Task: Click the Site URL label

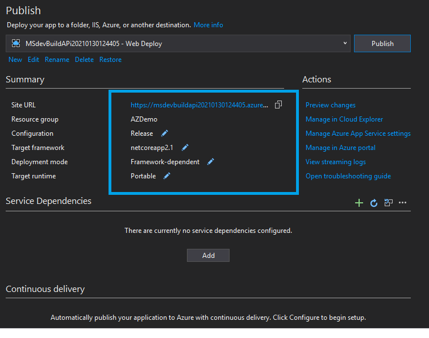Action: (x=23, y=105)
